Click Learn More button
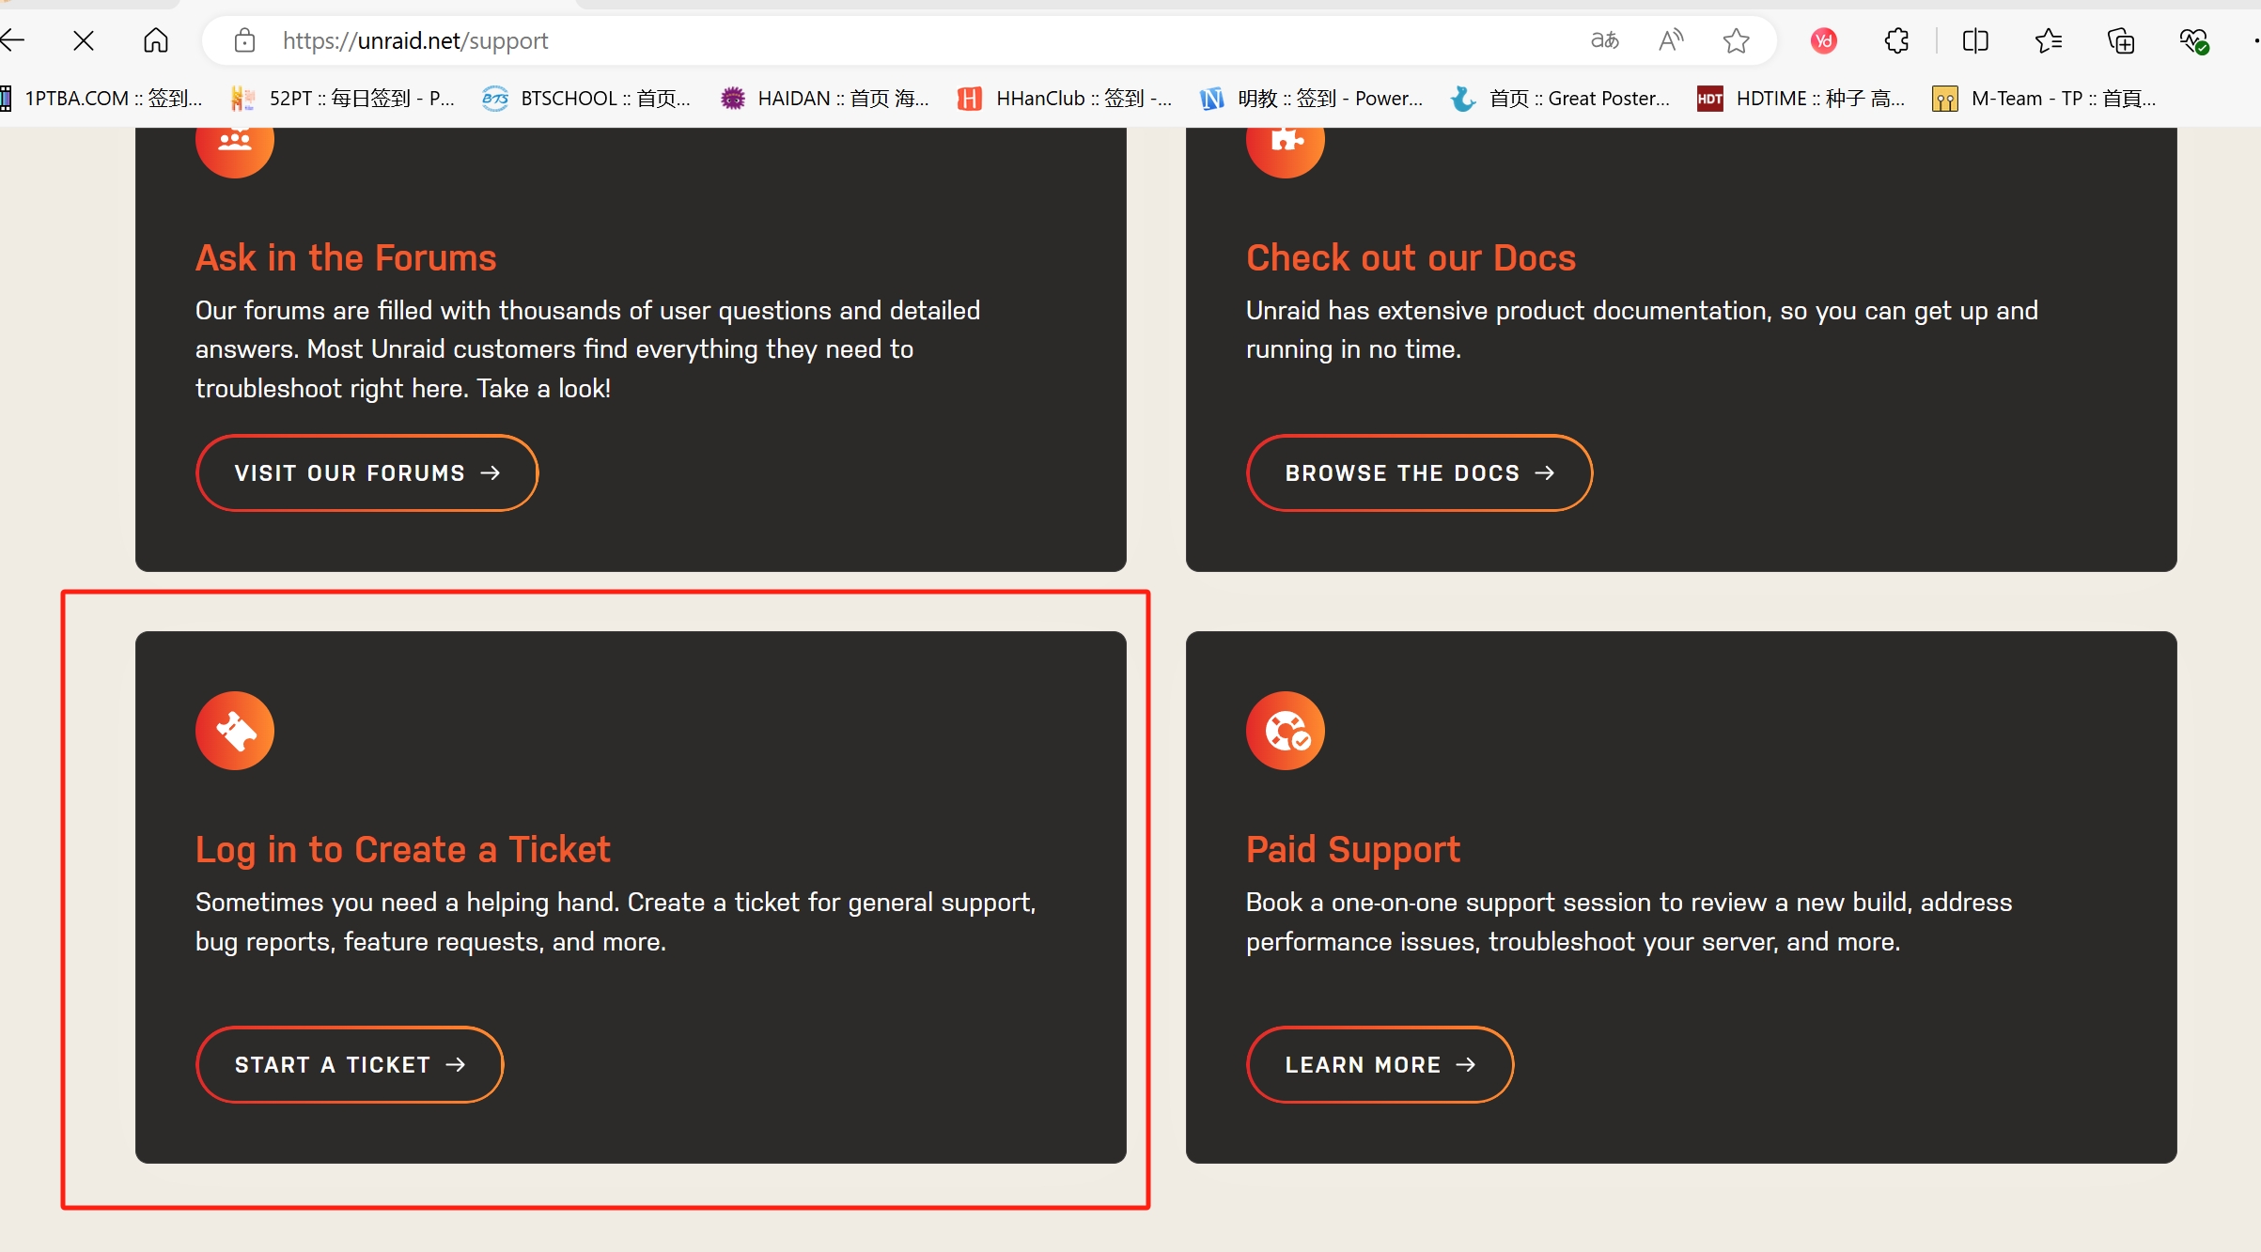Image resolution: width=2261 pixels, height=1252 pixels. (1380, 1065)
